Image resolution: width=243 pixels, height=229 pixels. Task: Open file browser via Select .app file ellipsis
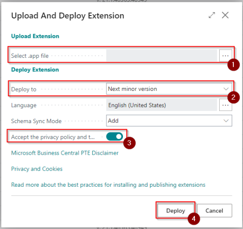coord(226,55)
